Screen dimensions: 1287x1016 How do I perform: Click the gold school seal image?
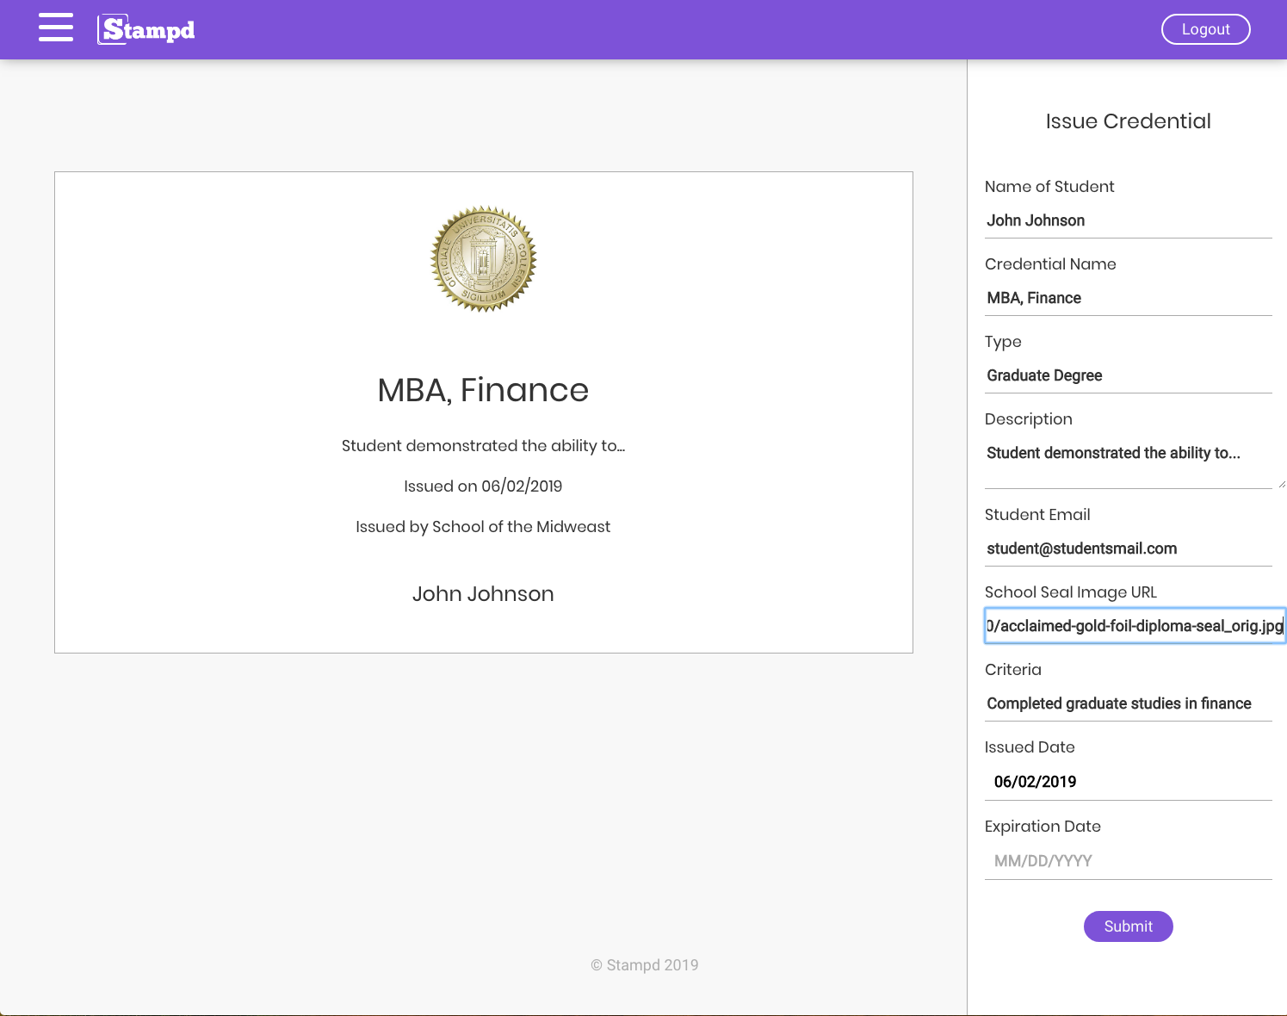(484, 258)
